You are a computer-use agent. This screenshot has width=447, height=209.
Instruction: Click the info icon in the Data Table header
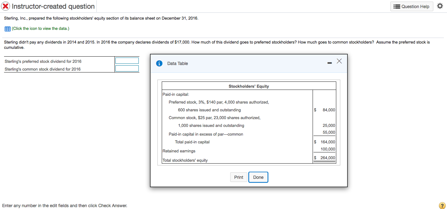click(159, 63)
